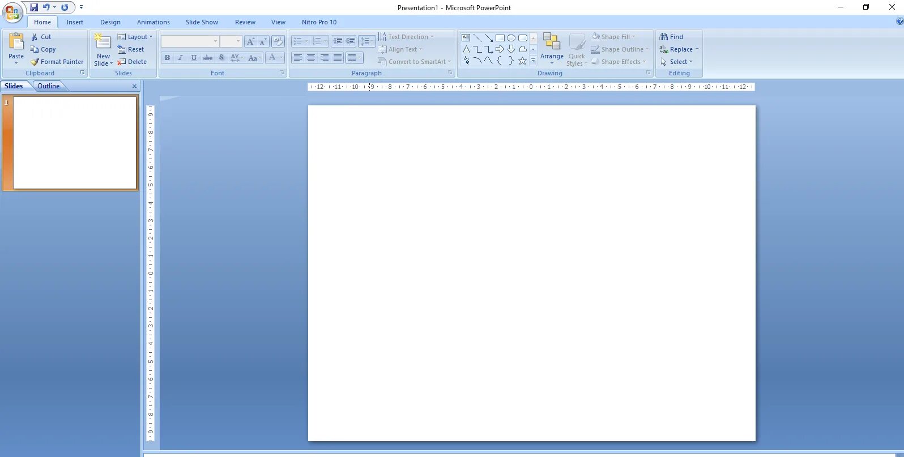Screen dimensions: 904x457
Task: Select the Down Arrow shape
Action: coord(511,49)
